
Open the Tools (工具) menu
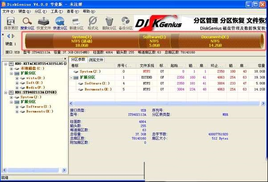tap(57, 12)
